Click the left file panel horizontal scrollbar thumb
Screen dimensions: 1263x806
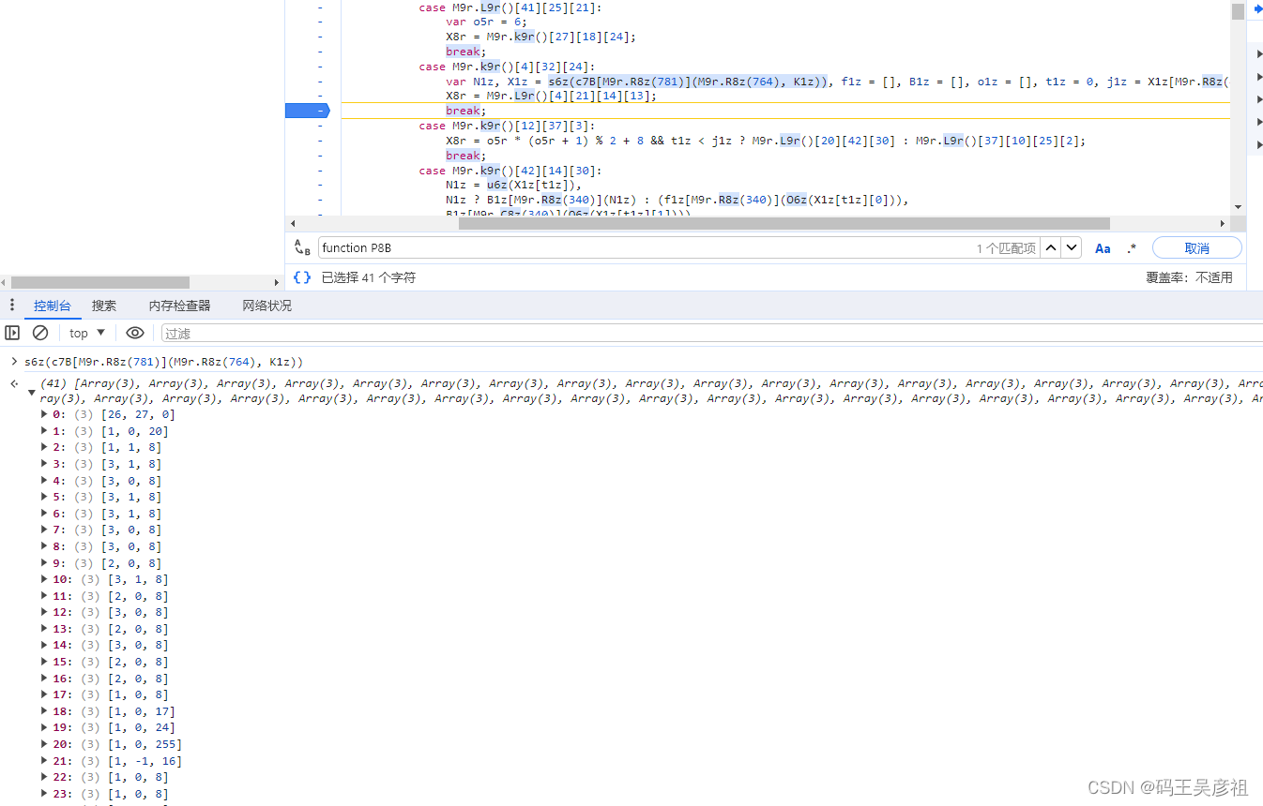(x=100, y=282)
